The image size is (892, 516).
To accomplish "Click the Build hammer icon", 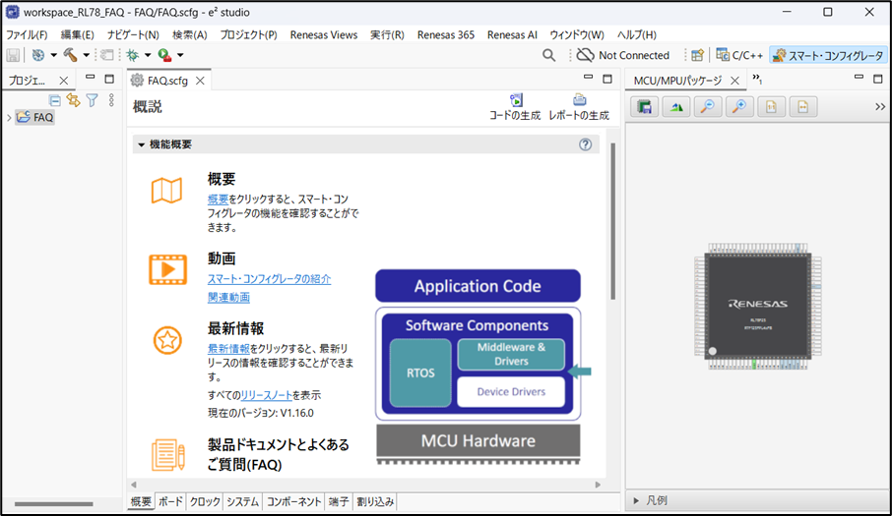I will (x=71, y=55).
